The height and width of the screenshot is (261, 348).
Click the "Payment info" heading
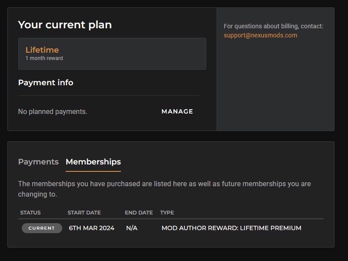[x=46, y=83]
